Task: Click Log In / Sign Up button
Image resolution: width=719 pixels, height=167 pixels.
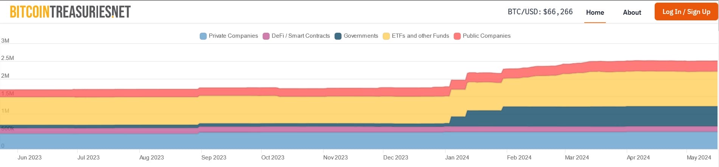Action: click(686, 12)
